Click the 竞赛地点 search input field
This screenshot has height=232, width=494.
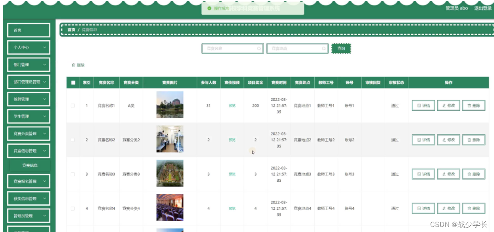[x=297, y=49]
